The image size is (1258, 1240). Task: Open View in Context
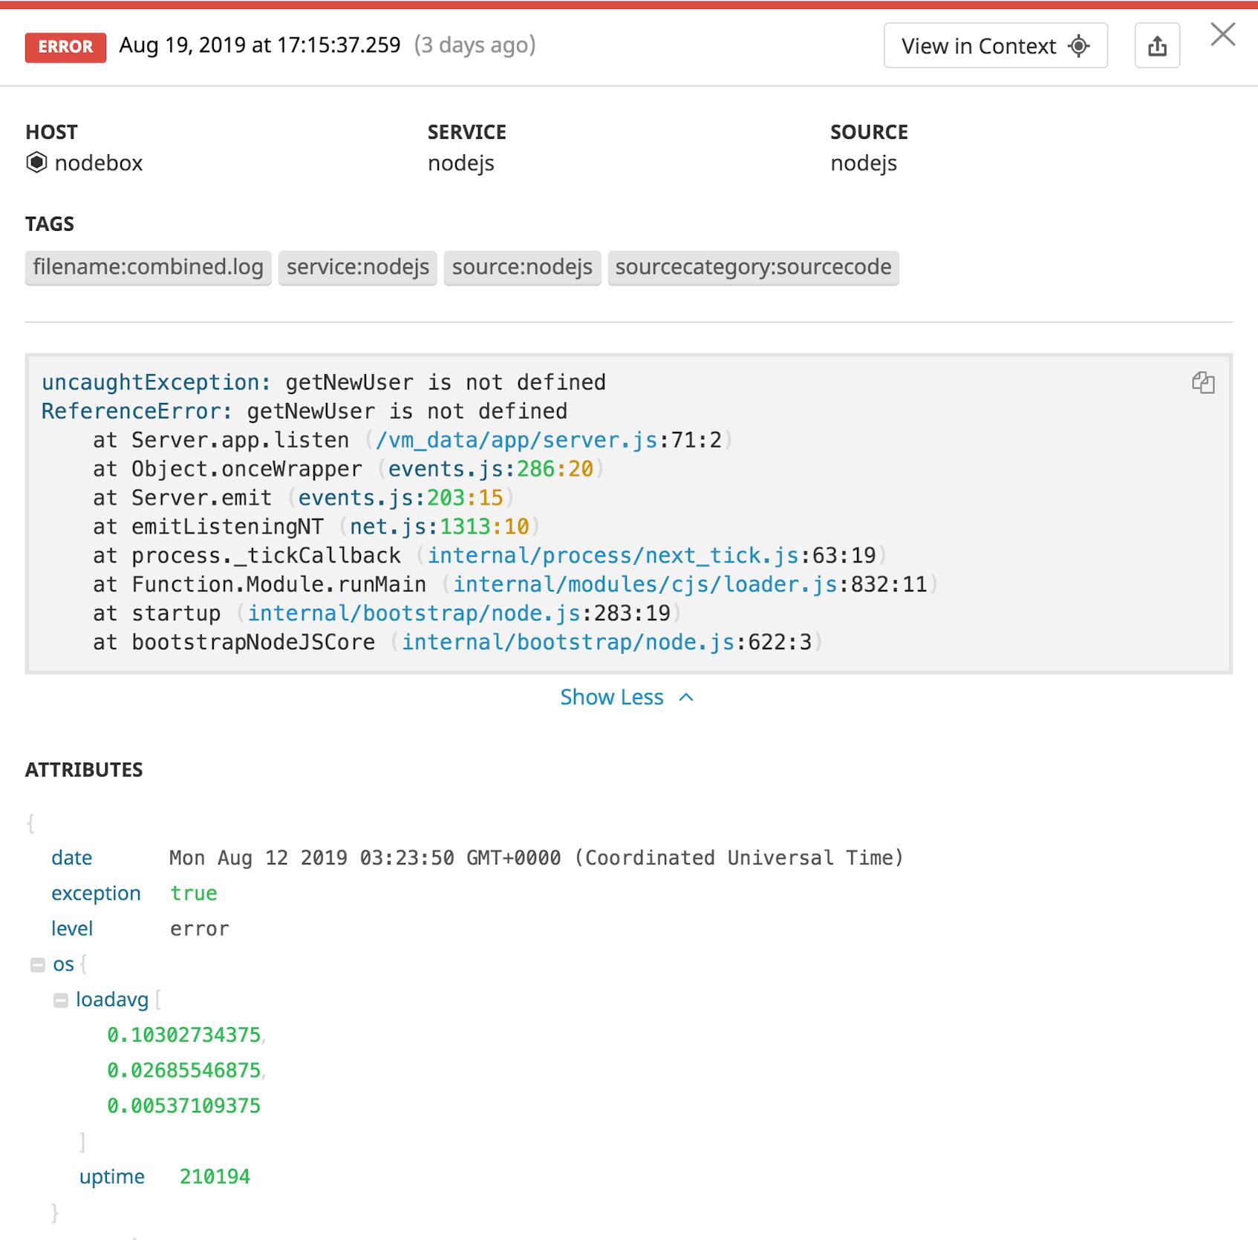979,45
